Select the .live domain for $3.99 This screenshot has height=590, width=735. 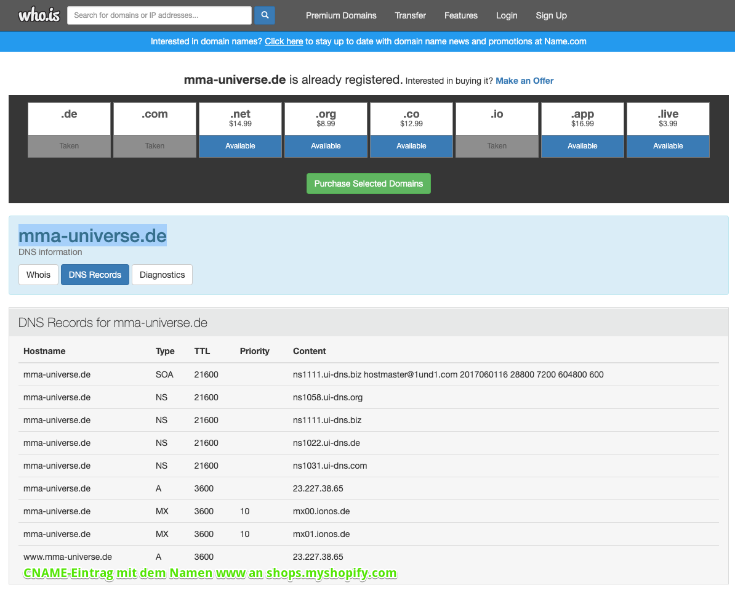[x=668, y=146]
